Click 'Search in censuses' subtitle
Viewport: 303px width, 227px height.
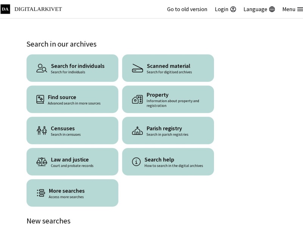[x=66, y=135]
